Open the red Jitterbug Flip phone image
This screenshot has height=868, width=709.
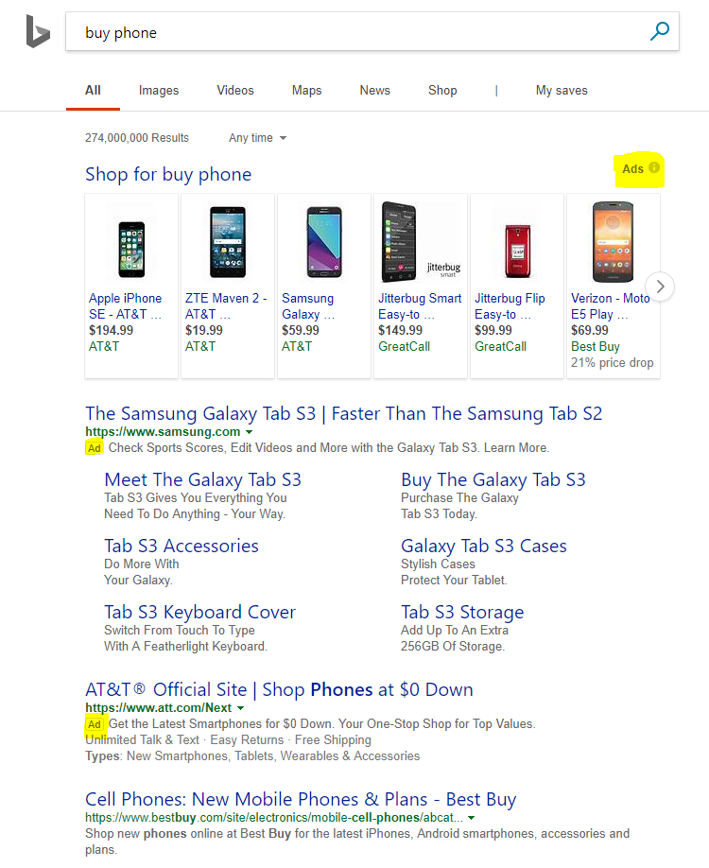[517, 251]
